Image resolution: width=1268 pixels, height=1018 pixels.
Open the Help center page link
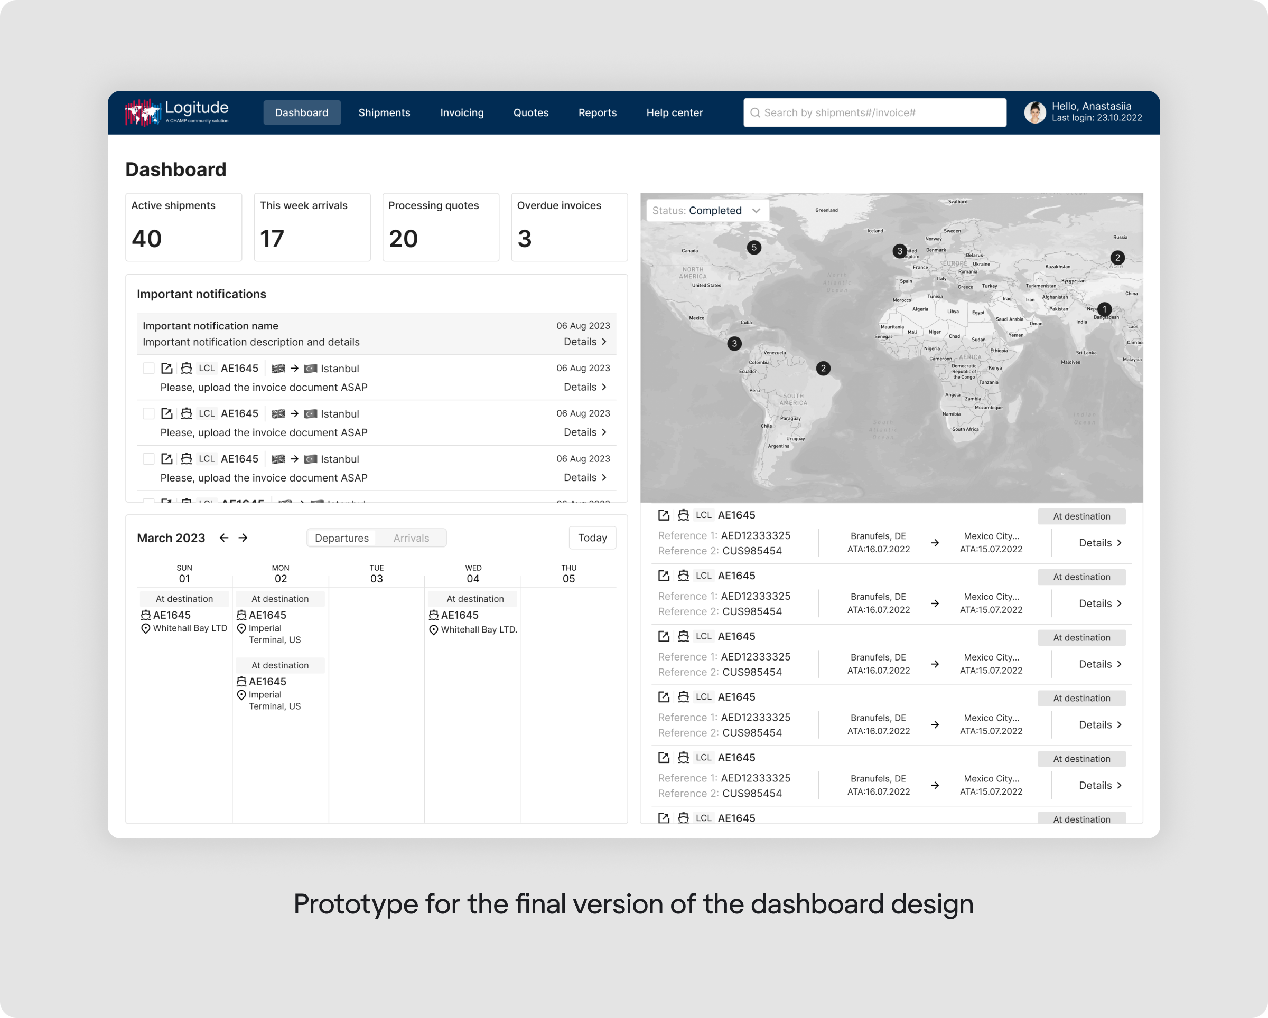pos(674,113)
